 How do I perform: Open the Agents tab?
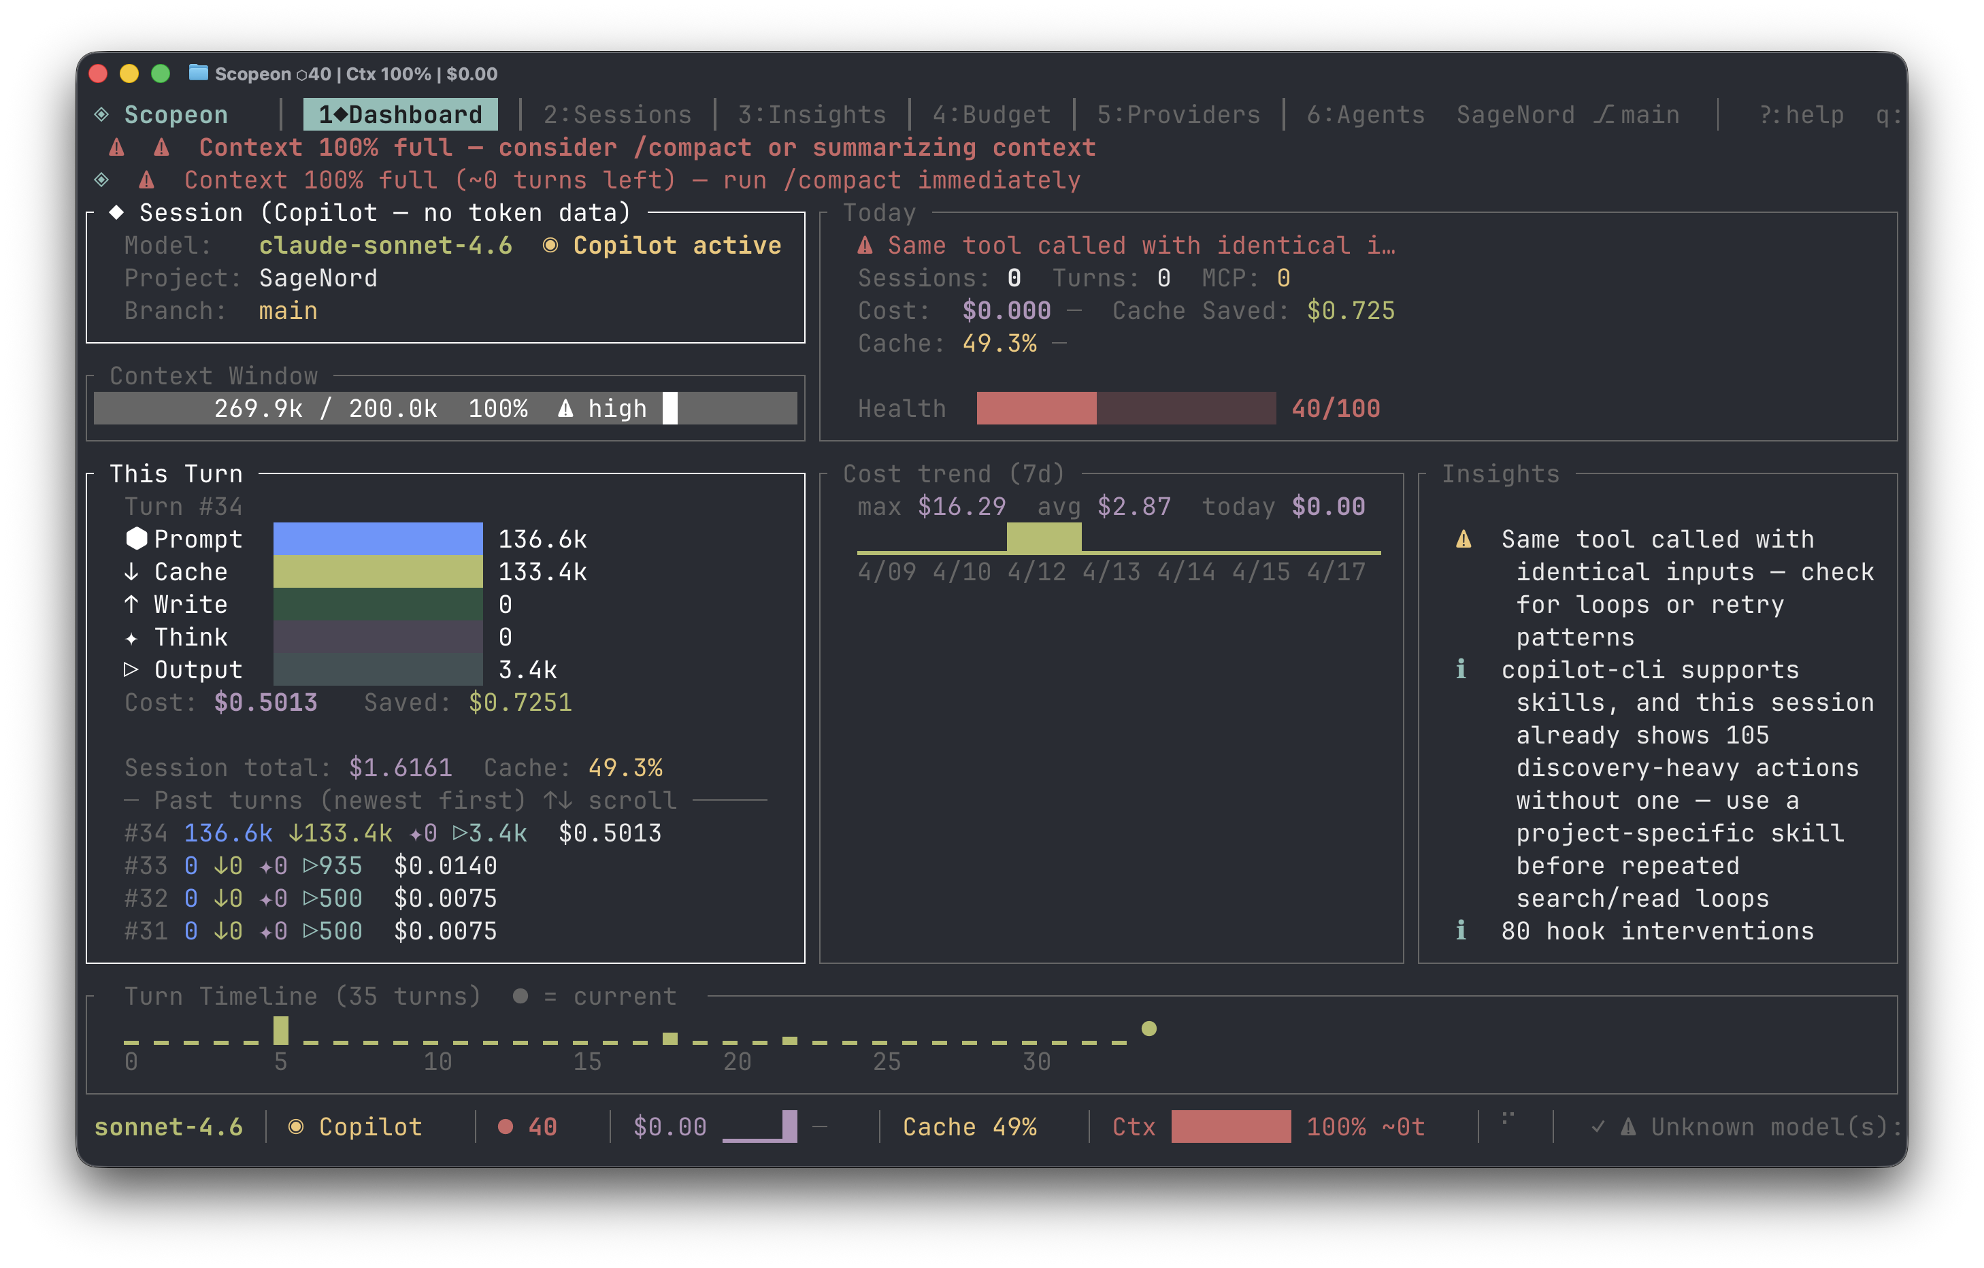[x=1366, y=114]
